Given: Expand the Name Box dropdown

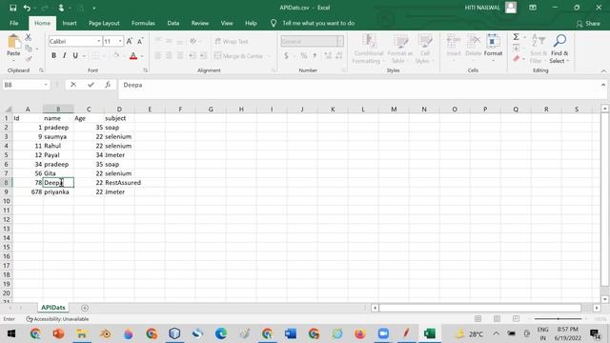Looking at the screenshot, I should [46, 85].
